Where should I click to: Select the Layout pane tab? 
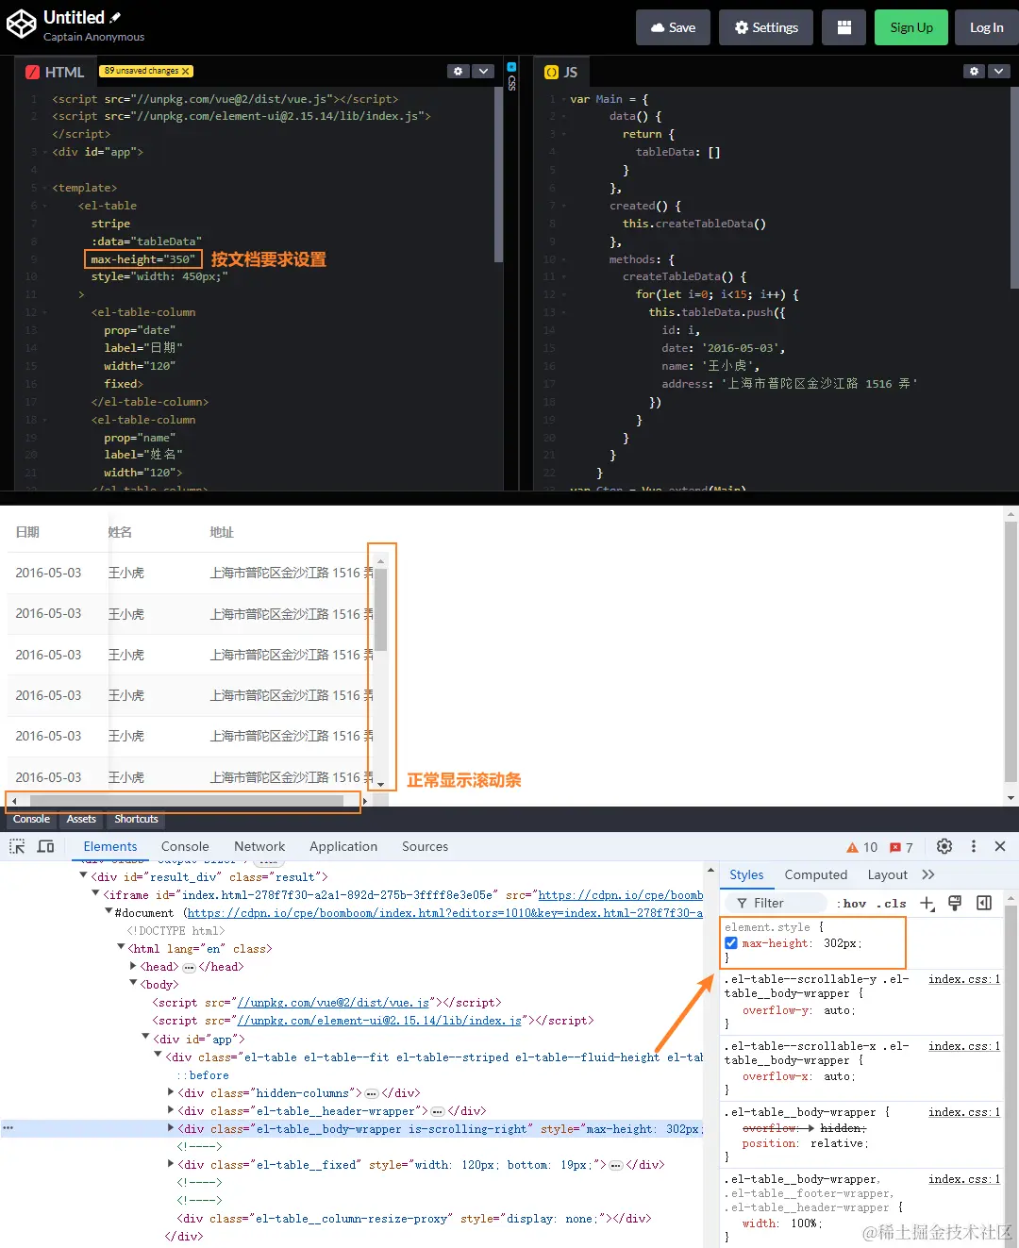coord(888,874)
